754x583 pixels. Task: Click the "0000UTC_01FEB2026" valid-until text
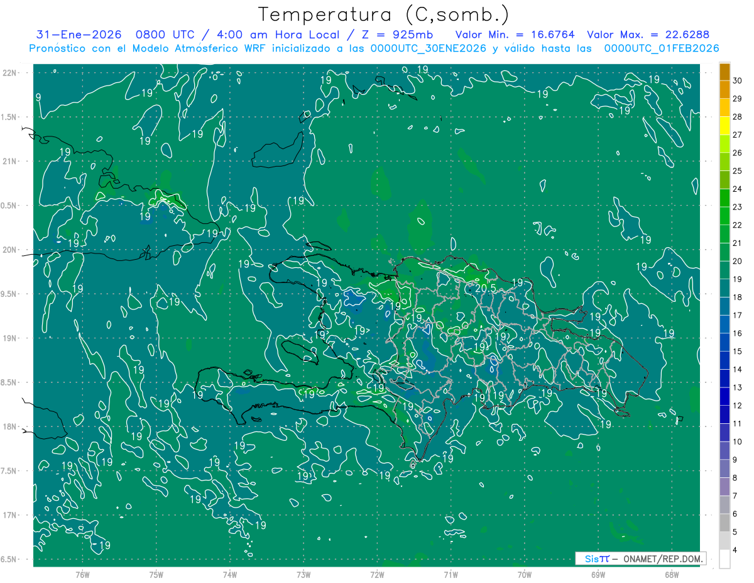pyautogui.click(x=662, y=48)
